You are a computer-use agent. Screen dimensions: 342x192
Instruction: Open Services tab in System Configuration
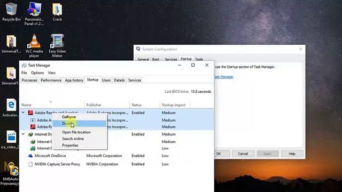click(x=171, y=59)
